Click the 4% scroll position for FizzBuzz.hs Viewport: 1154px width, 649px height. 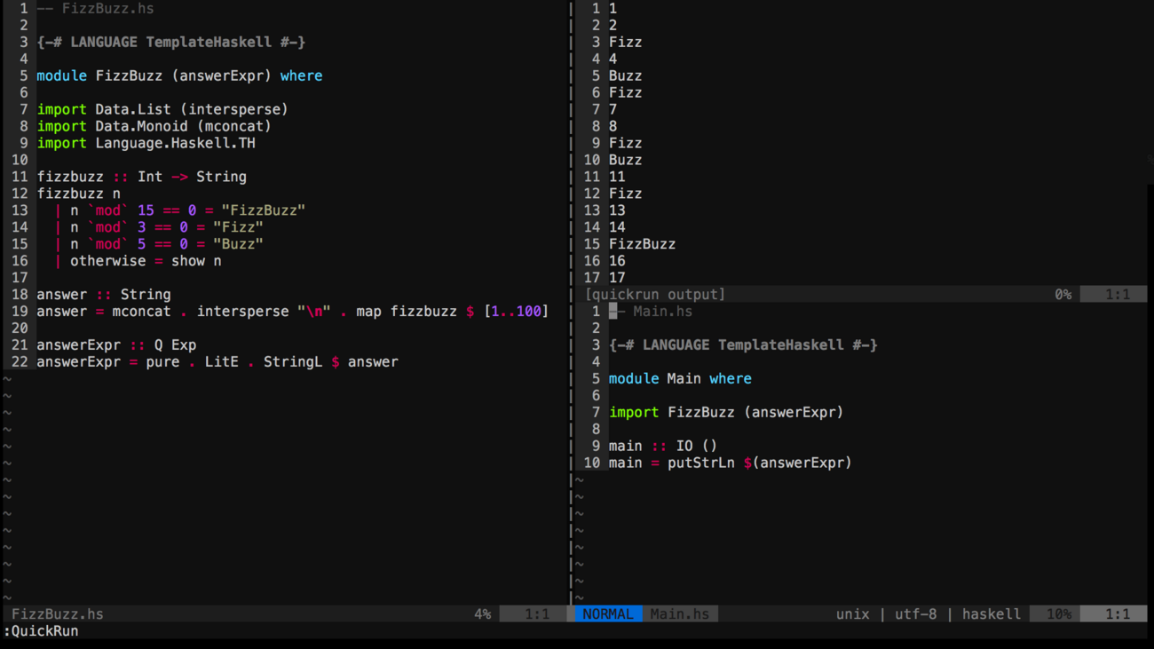(x=482, y=613)
